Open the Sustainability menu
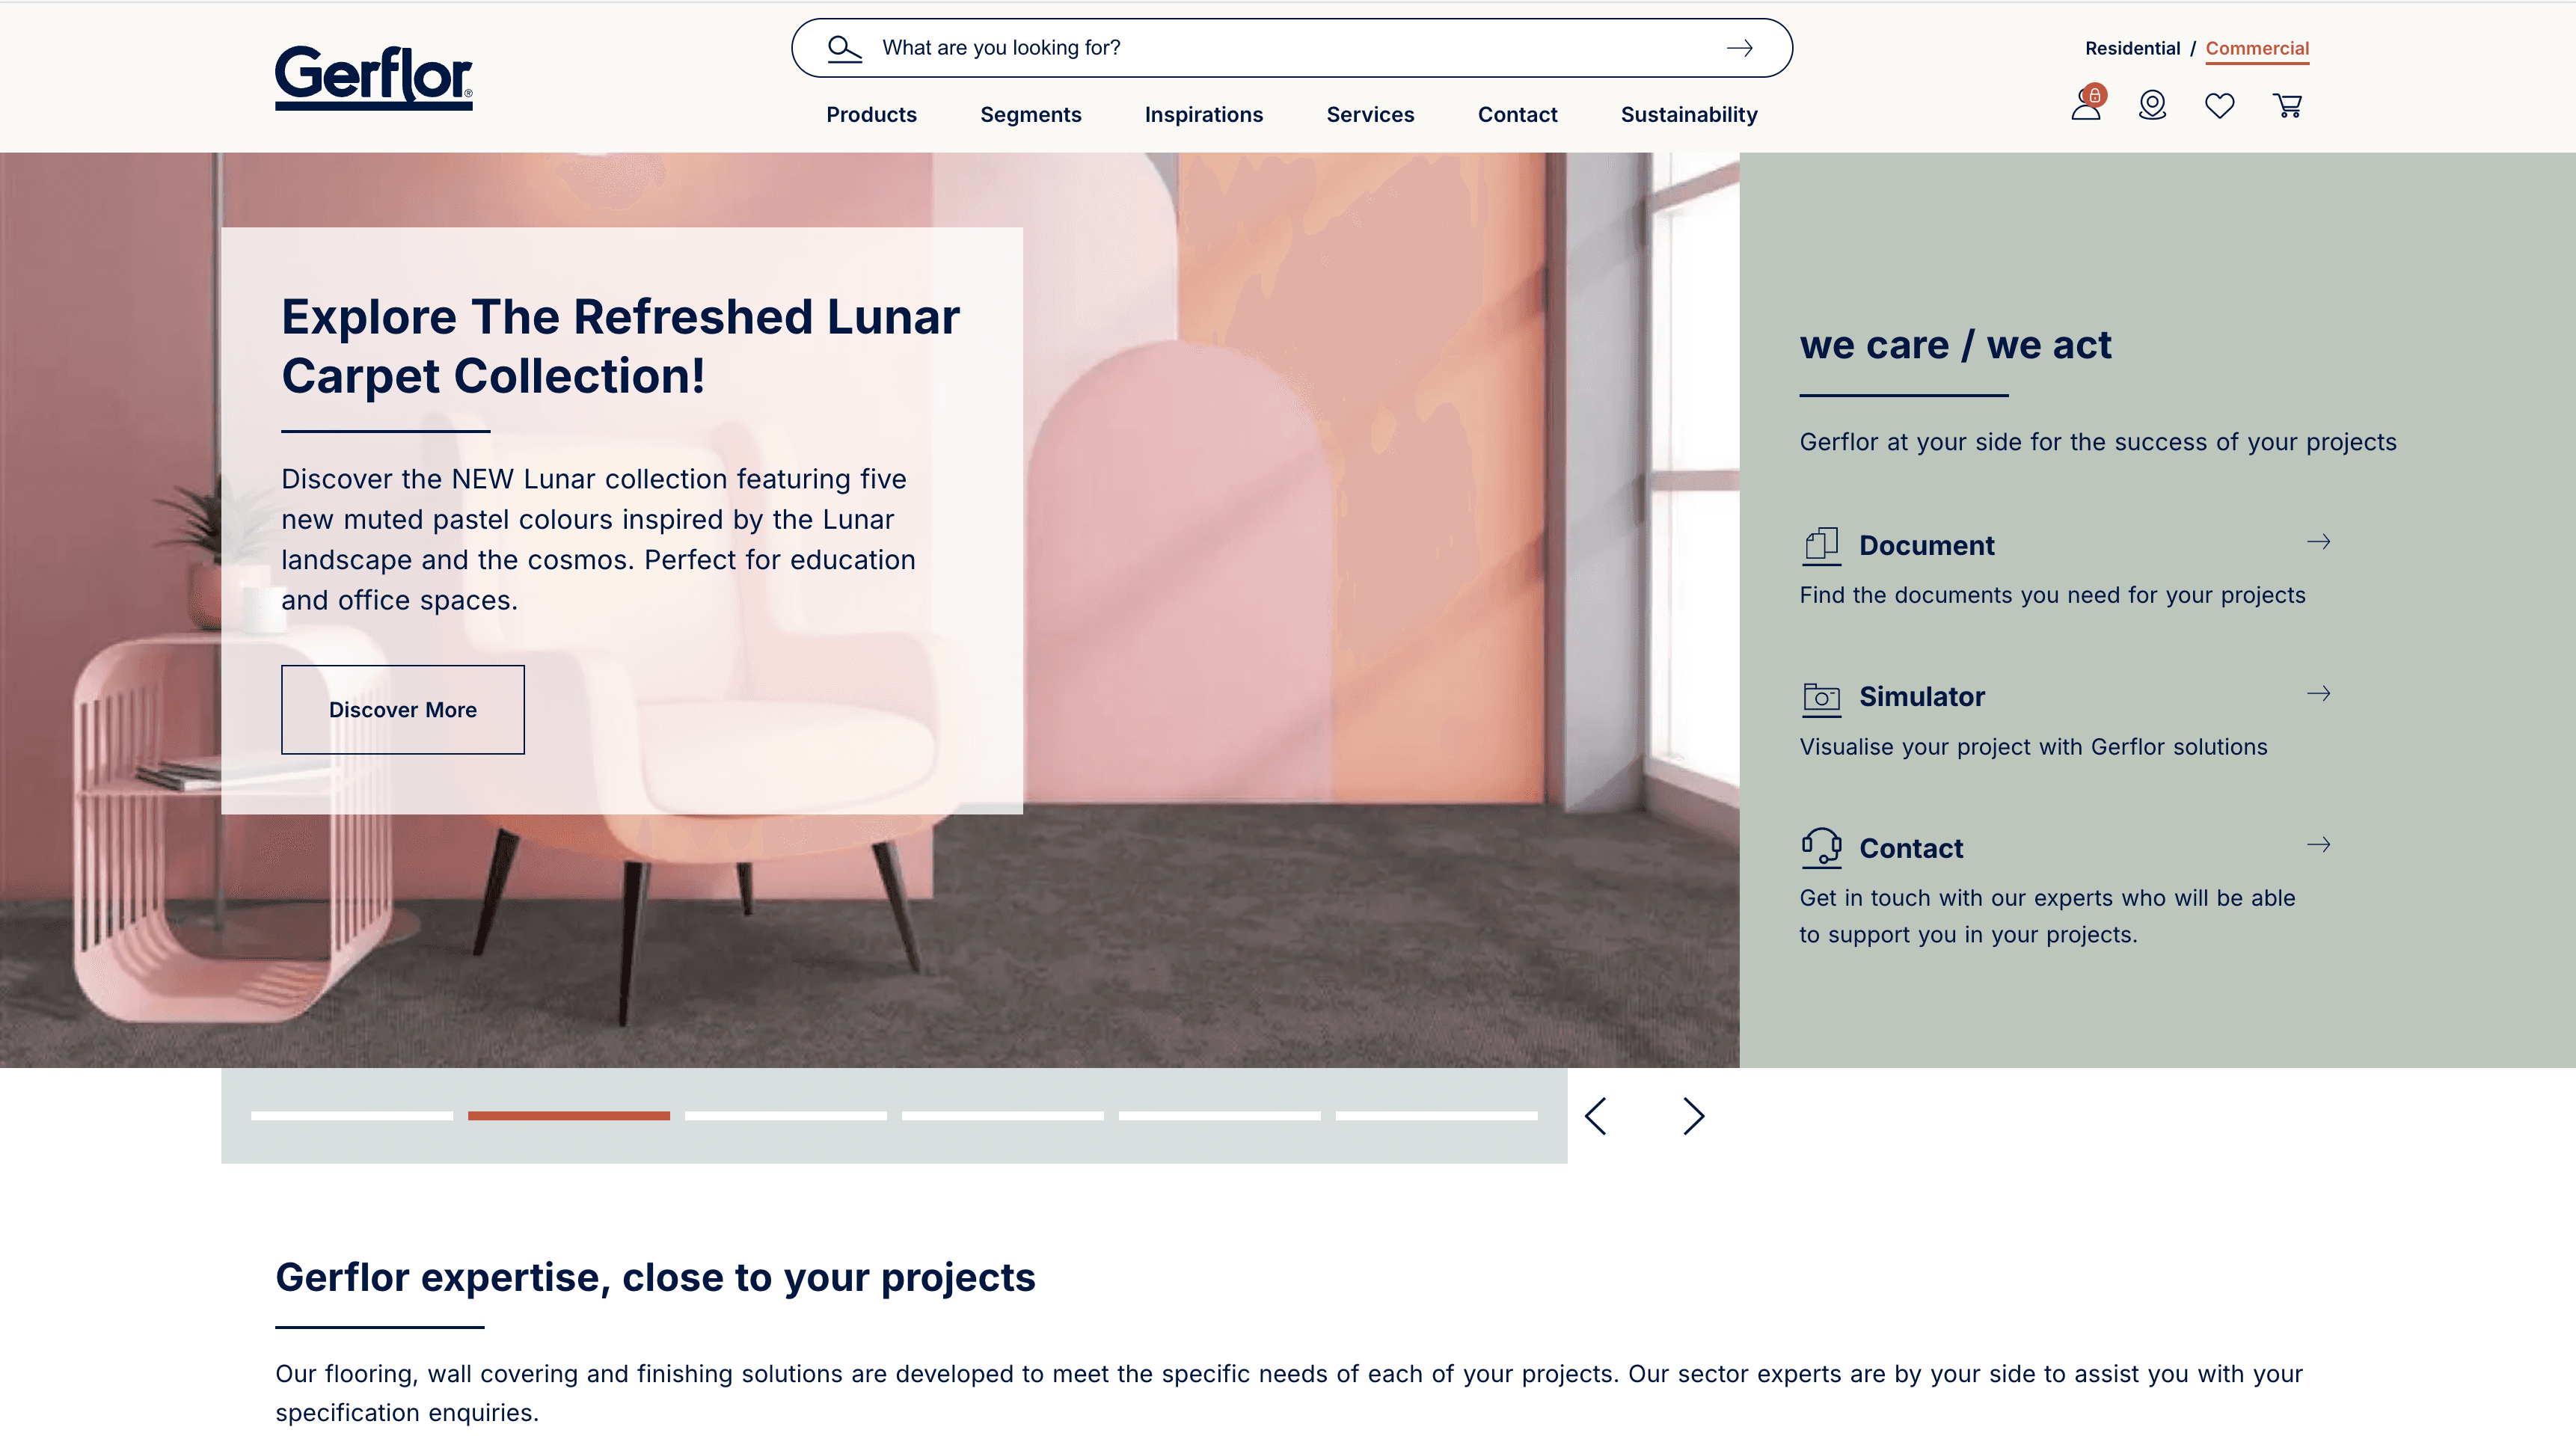 pyautogui.click(x=1688, y=115)
